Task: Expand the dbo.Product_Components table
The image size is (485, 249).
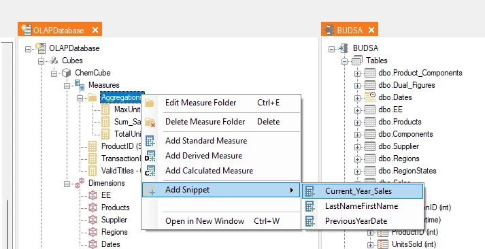Action: coord(357,73)
